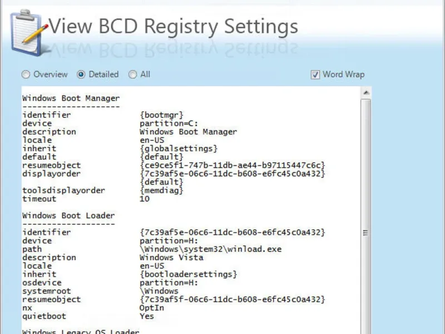Click the Windows Vista description value
445x334 pixels.
click(171, 258)
